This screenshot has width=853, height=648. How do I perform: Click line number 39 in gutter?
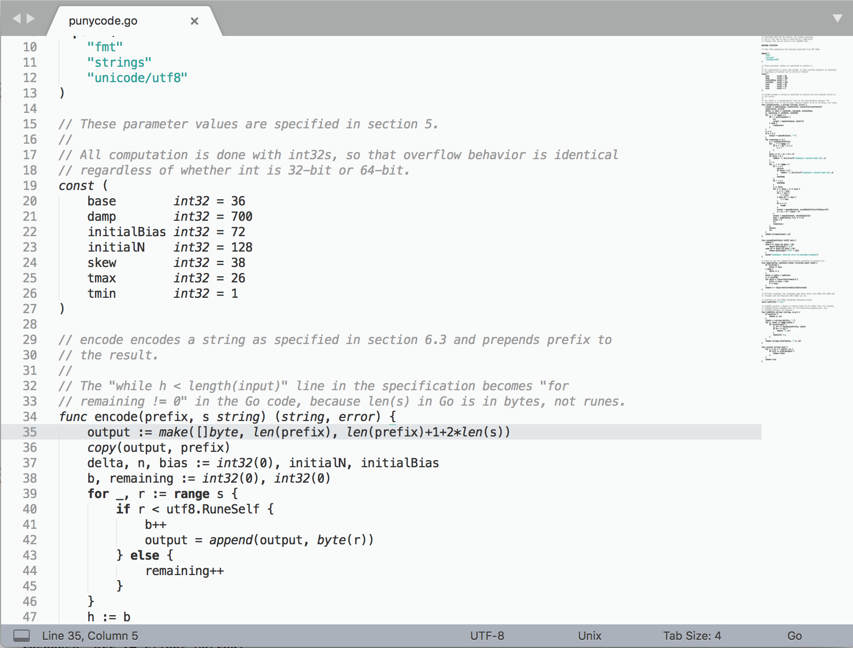30,494
